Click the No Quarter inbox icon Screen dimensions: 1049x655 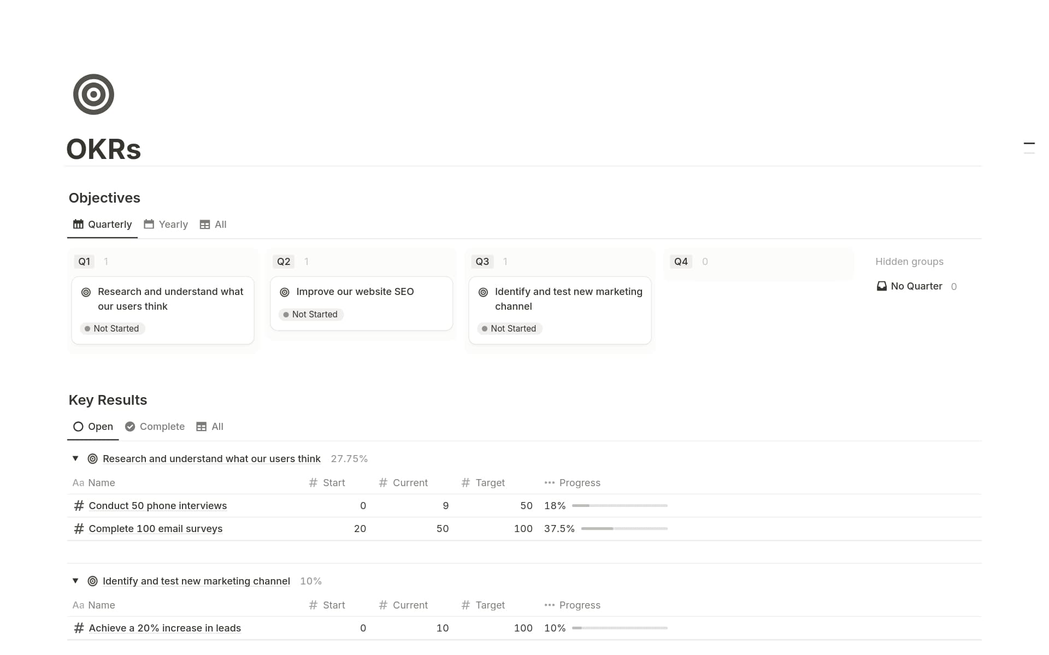(x=882, y=286)
